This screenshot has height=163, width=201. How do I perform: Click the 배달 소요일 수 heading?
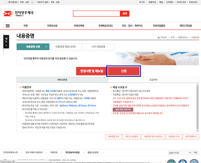pos(120,87)
